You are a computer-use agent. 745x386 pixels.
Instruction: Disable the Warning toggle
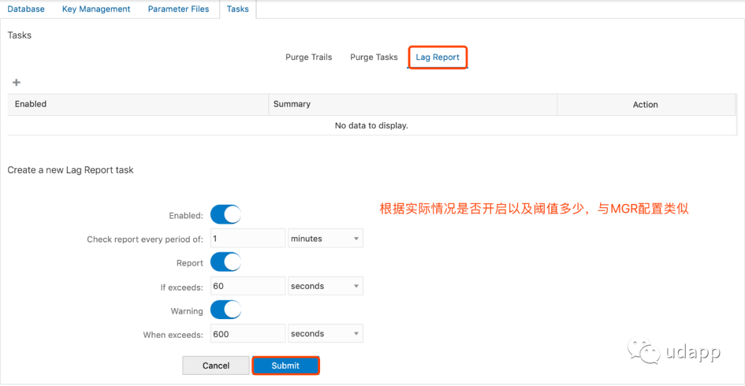(x=225, y=310)
